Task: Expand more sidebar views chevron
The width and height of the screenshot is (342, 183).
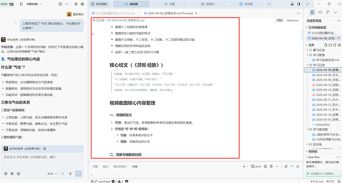Action: (336, 12)
